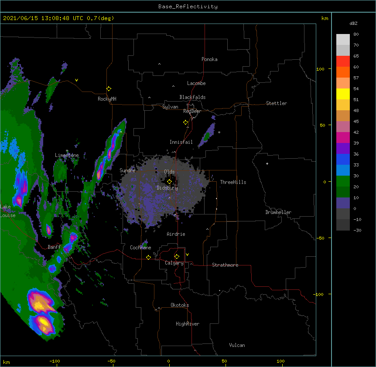376x367 pixels.
Task: Click the ThreeHills label
Action: click(x=233, y=182)
